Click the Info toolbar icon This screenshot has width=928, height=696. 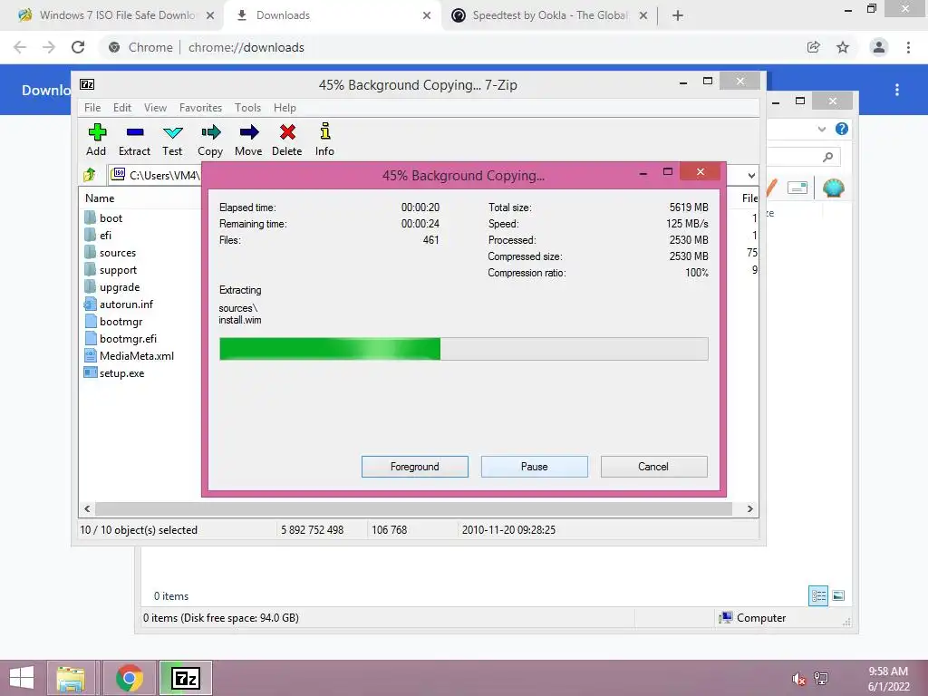click(324, 140)
